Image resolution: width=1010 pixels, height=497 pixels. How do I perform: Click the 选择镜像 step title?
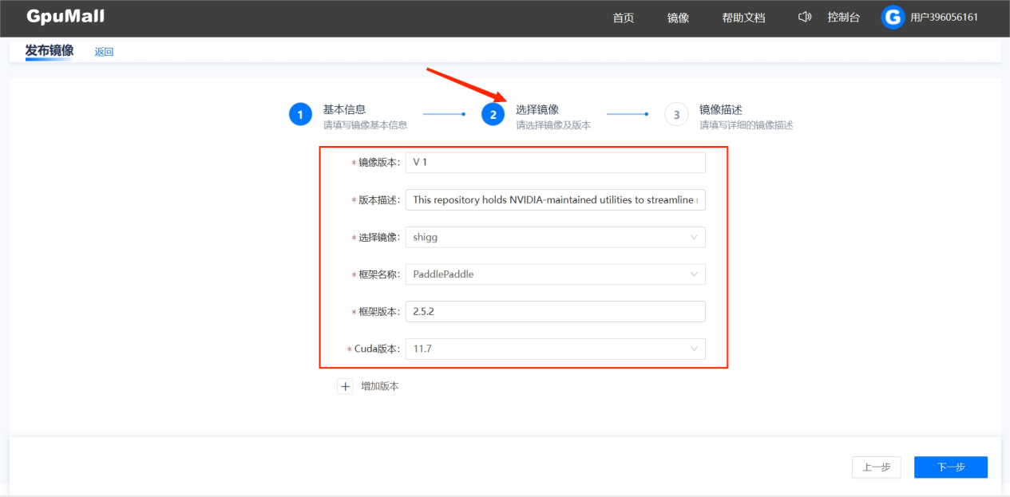coord(537,109)
